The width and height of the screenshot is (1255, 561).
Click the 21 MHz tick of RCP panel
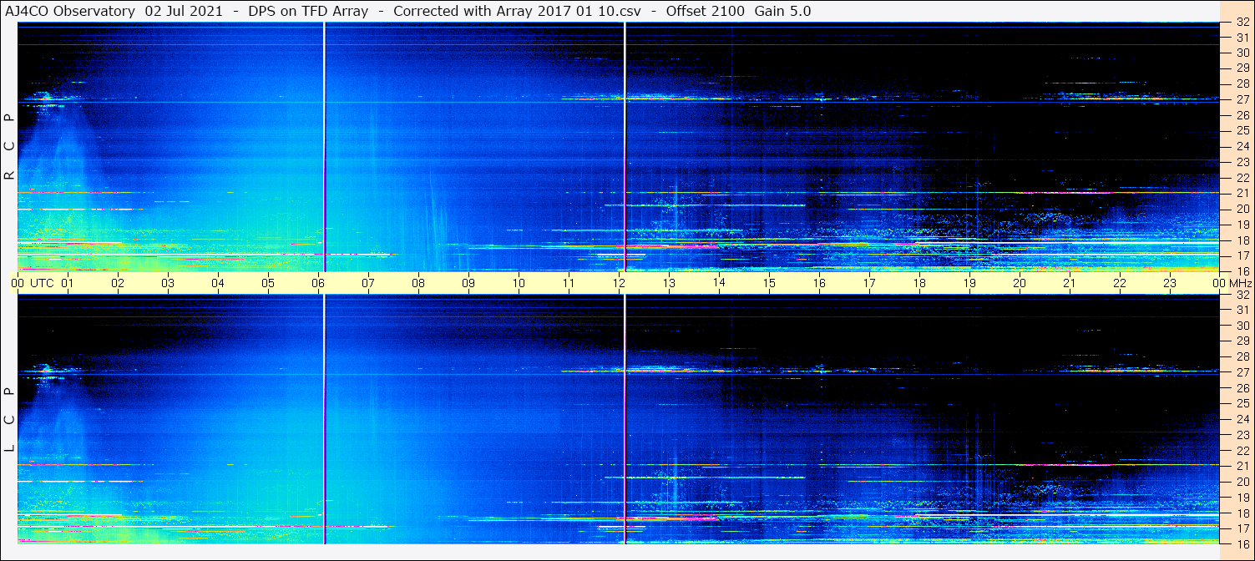coord(1242,193)
